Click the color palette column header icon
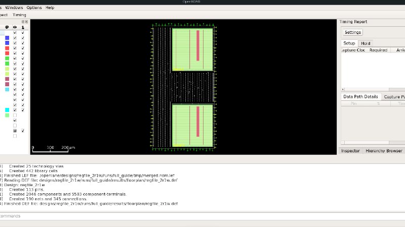The image size is (405, 227). [7, 27]
